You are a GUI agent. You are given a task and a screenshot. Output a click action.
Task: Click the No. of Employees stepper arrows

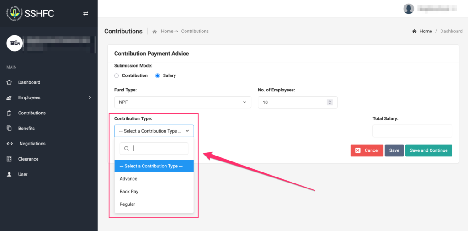(330, 102)
